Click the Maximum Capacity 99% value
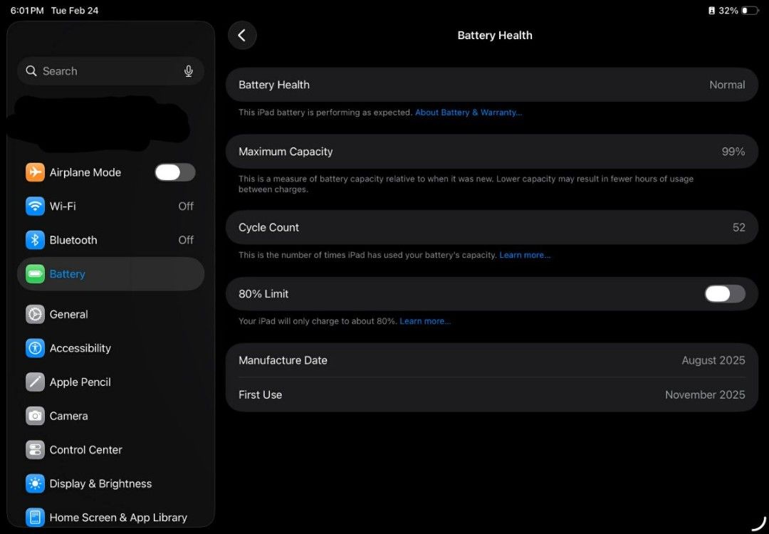The width and height of the screenshot is (769, 534). tap(733, 152)
